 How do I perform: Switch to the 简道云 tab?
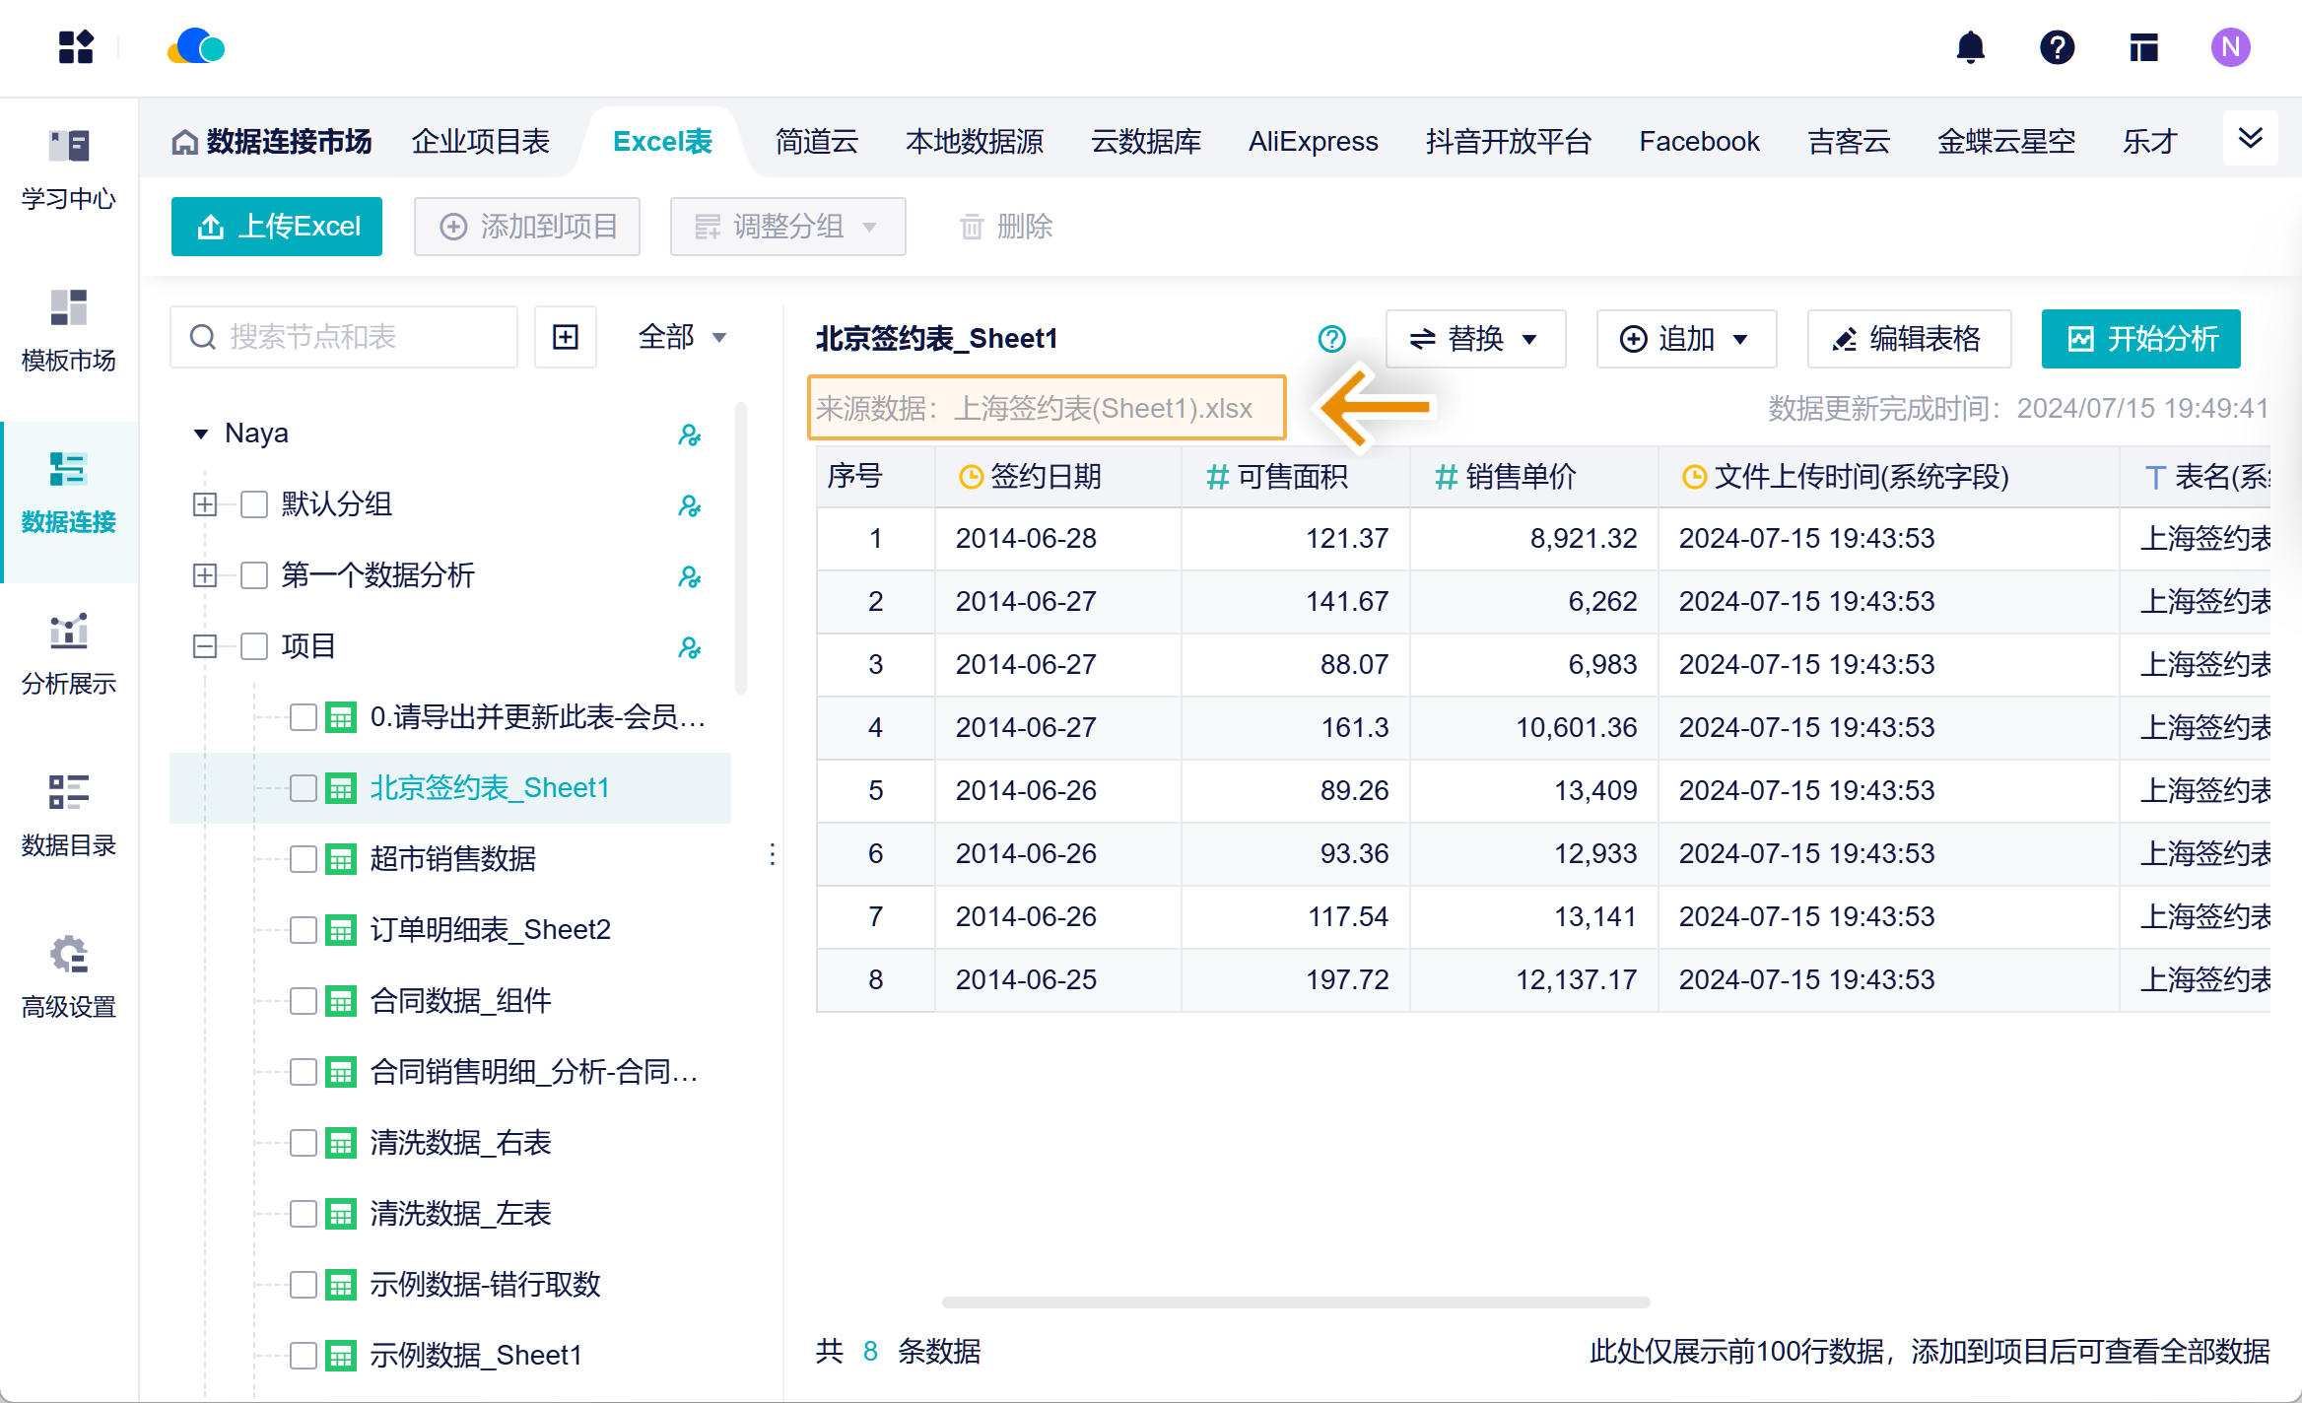pyautogui.click(x=816, y=142)
